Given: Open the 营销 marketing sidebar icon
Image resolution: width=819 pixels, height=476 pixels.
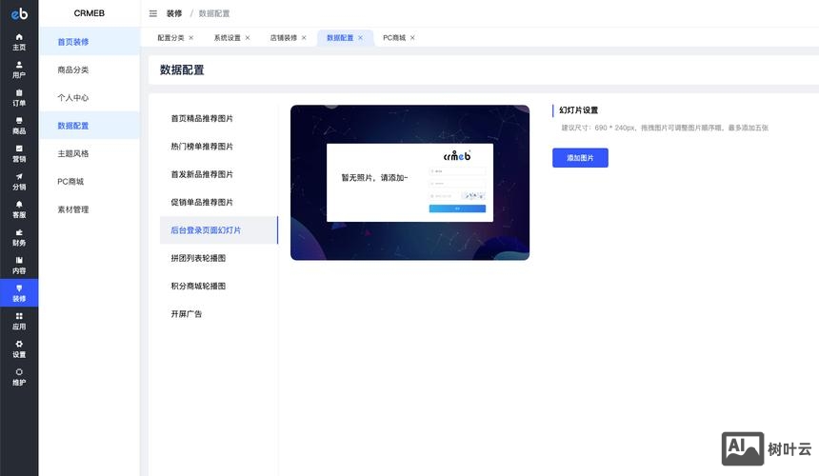Looking at the screenshot, I should tap(19, 153).
